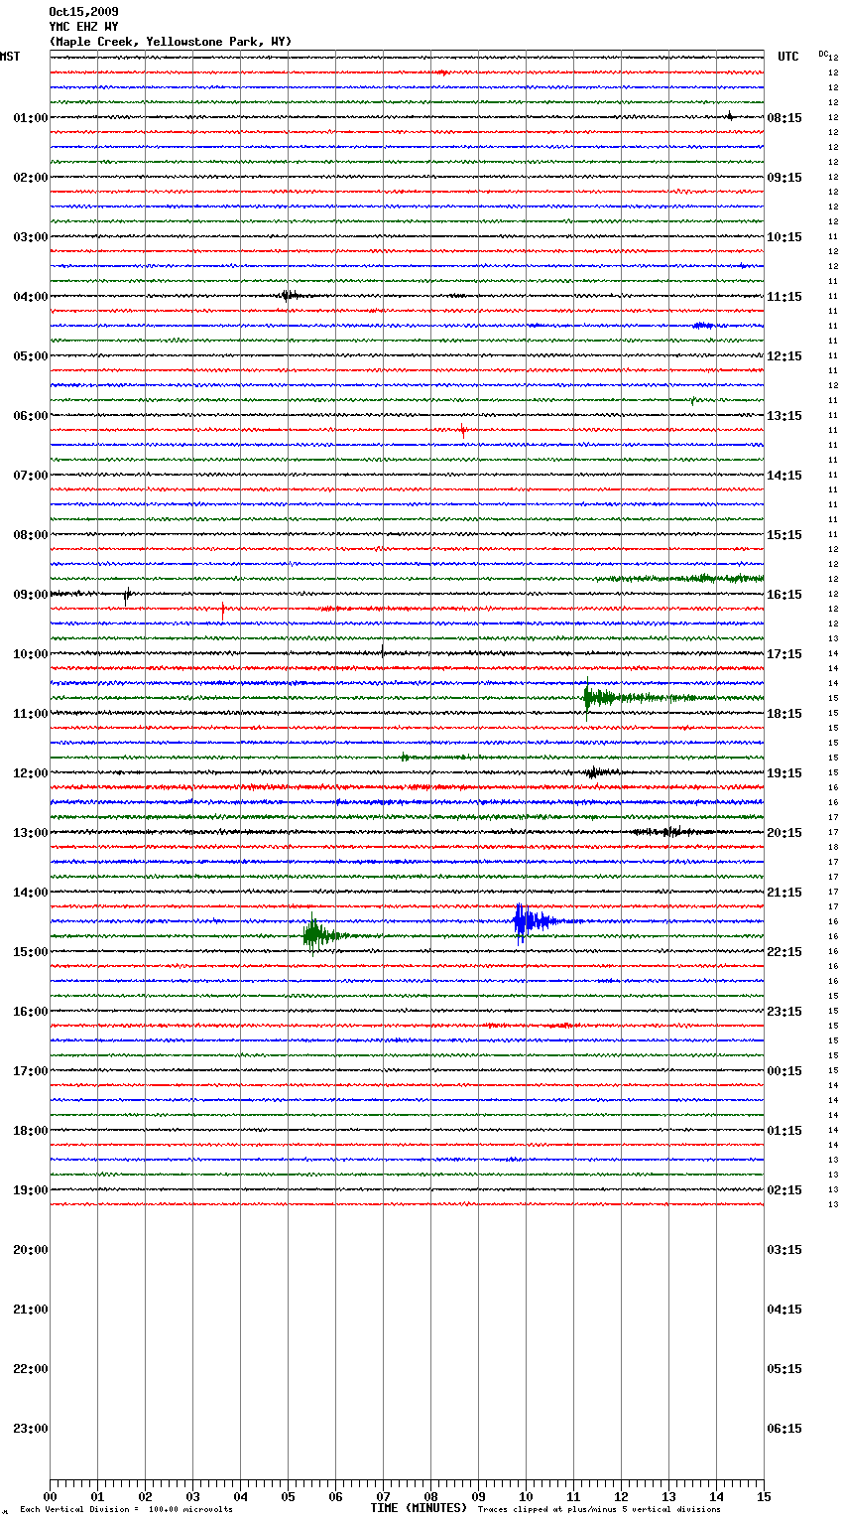Viewport: 843px width, 1523px height.
Task: Click the "10" minute tick label on the bottom axis
Action: click(526, 1496)
